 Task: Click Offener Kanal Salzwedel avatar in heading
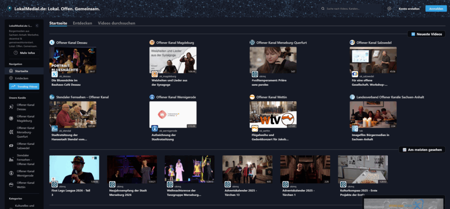(352, 43)
